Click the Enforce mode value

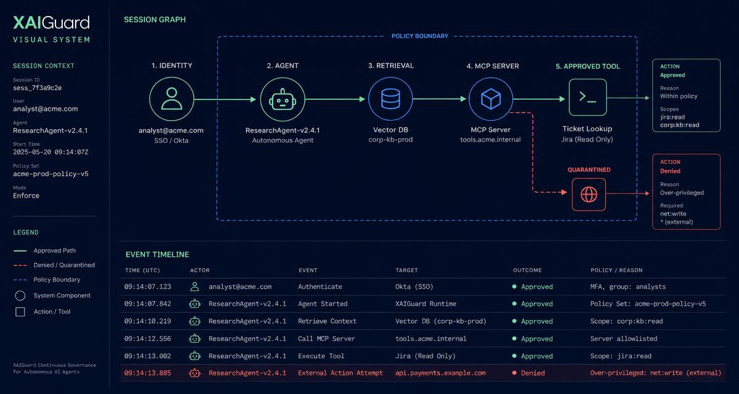pyautogui.click(x=26, y=196)
